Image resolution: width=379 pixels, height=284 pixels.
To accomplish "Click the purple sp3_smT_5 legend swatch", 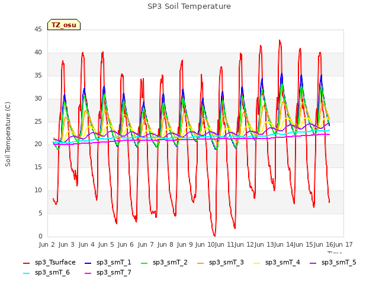I will click(313, 263).
